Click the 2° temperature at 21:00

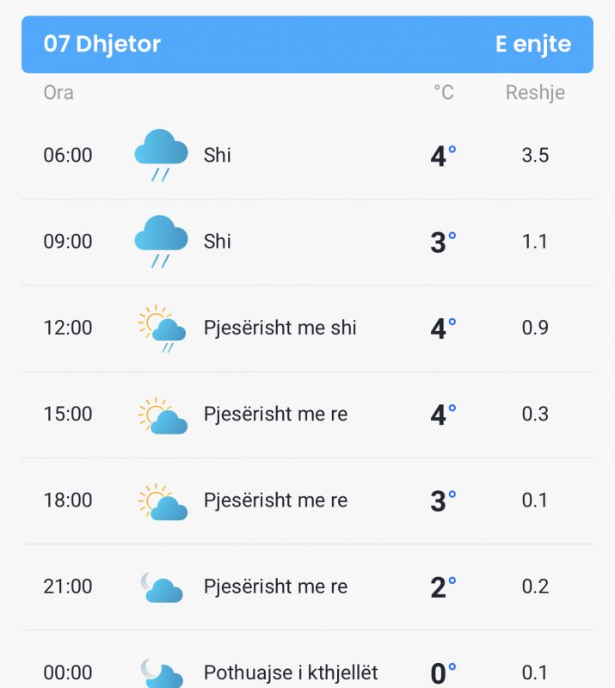(x=443, y=587)
